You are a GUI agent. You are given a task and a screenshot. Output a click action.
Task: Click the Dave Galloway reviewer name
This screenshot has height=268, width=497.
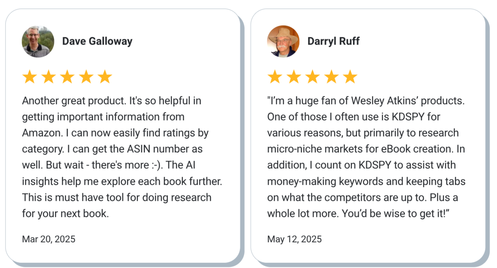pos(97,41)
